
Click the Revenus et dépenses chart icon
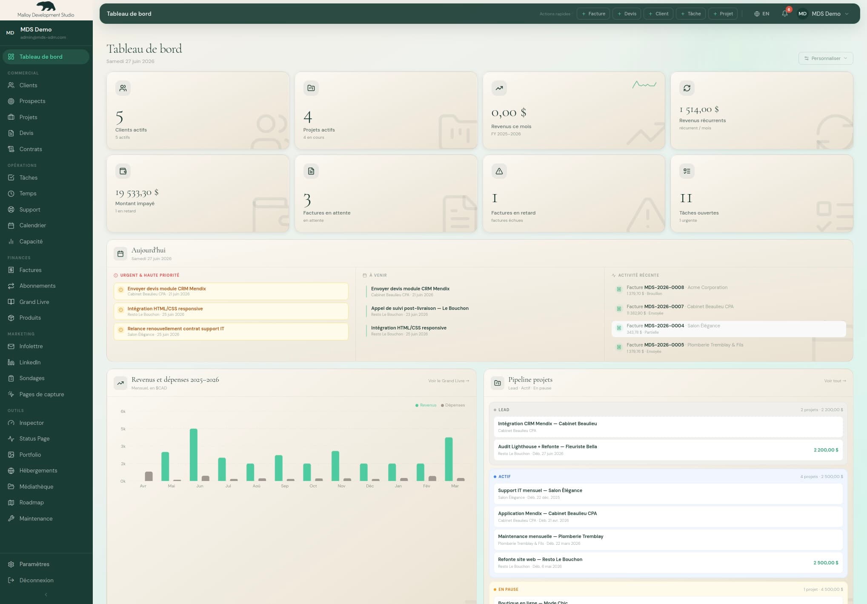click(120, 383)
